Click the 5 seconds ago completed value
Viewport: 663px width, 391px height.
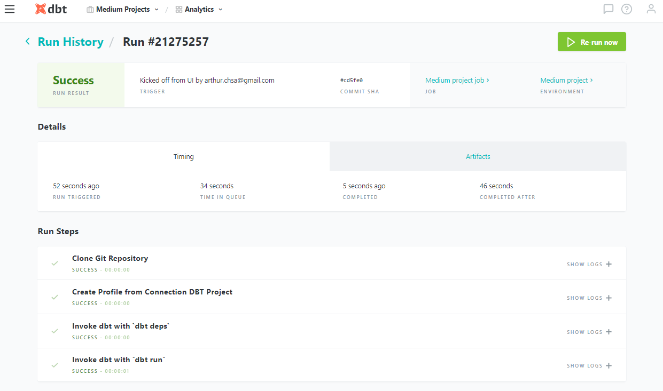point(364,186)
